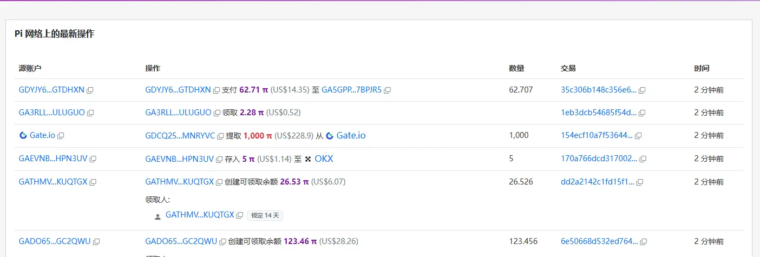The image size is (760, 257).
Task: Copy transaction hash 6e50668d532ed764
Action: point(644,241)
